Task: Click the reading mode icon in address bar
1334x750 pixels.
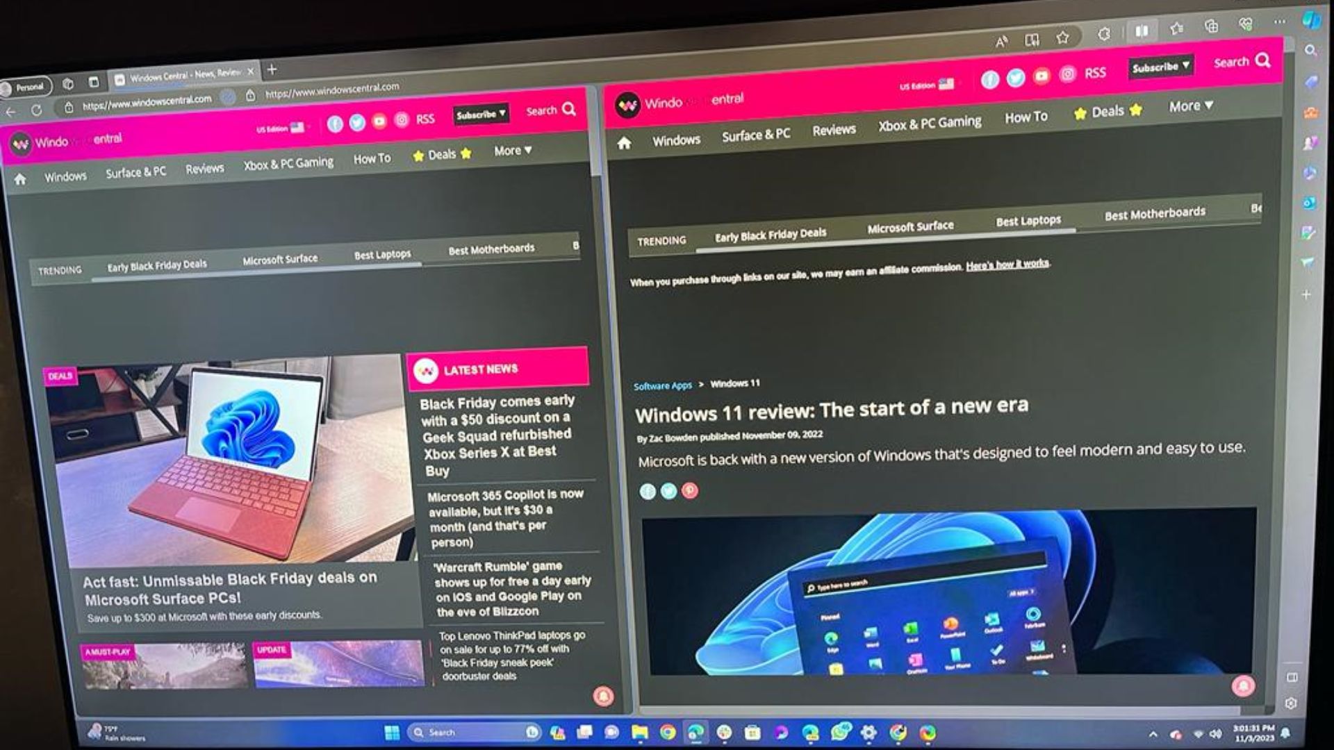Action: (x=1031, y=38)
